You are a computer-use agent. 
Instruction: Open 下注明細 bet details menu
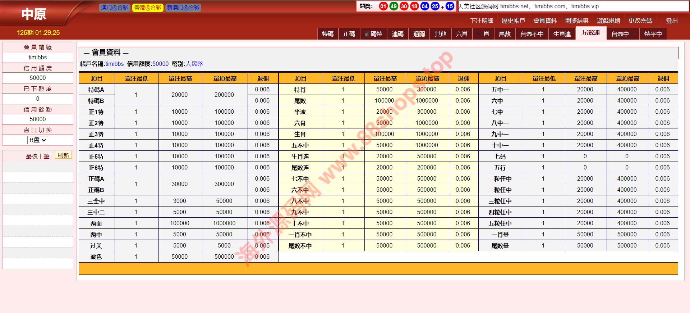482,21
